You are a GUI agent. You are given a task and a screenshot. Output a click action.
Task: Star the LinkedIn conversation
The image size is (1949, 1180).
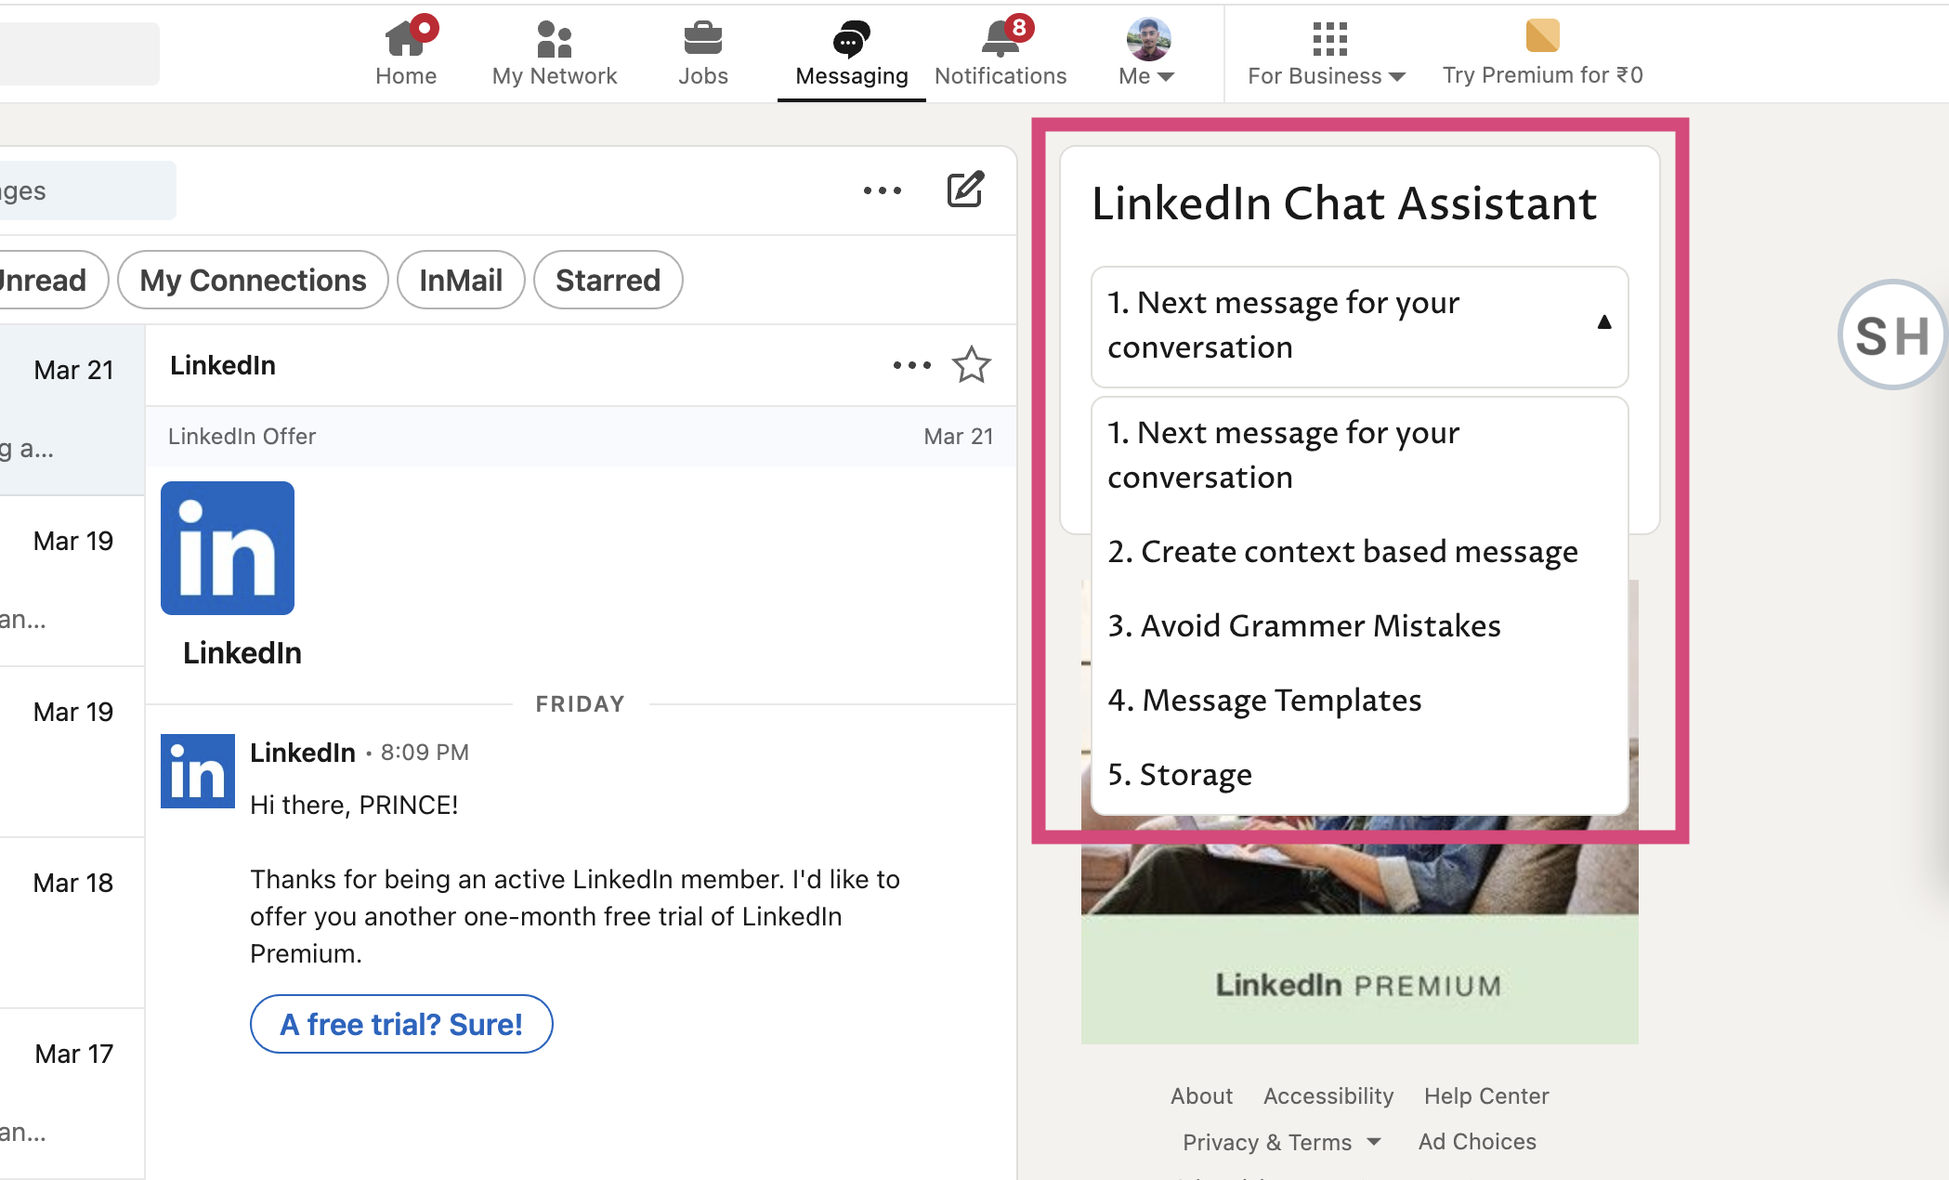tap(972, 365)
